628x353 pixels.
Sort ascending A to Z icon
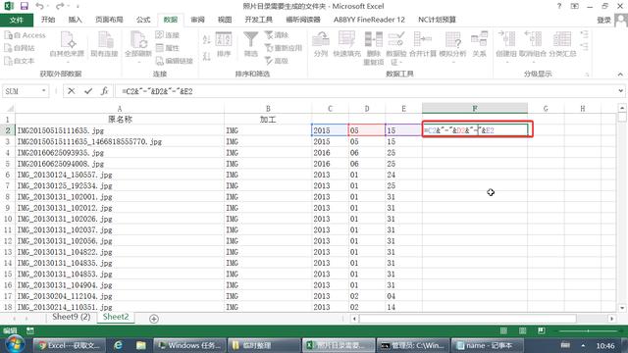point(207,39)
